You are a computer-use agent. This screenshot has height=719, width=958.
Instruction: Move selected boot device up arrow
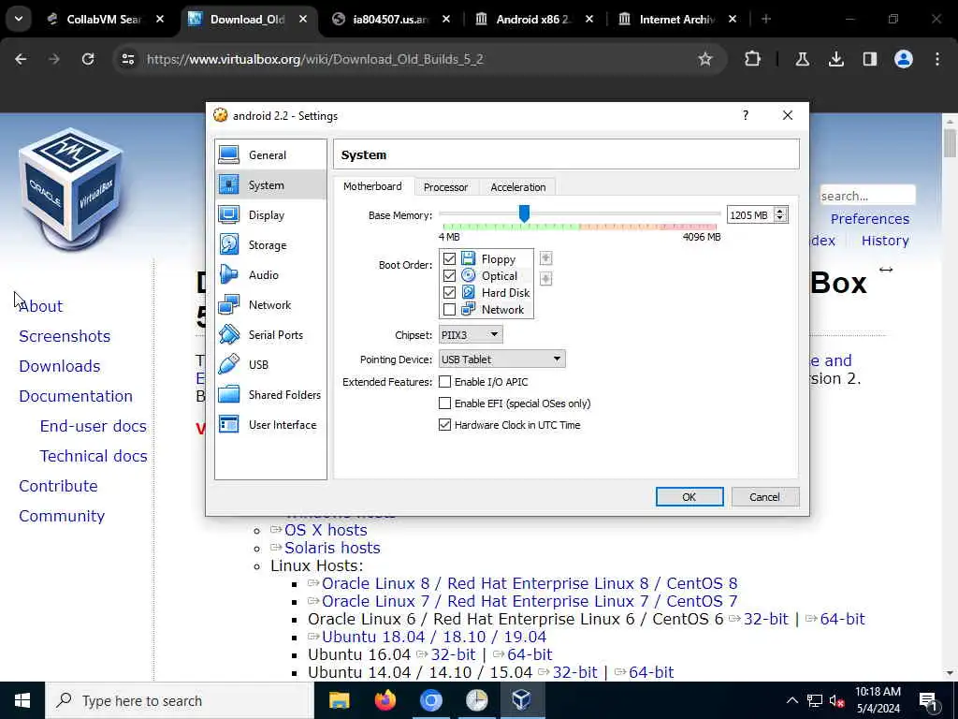545,258
